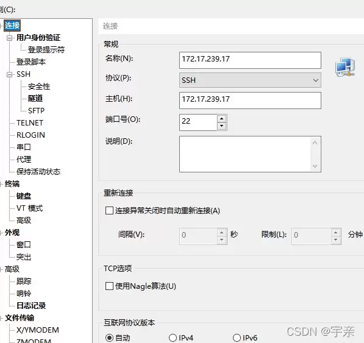Screen dimensions: 364x343
Task: Click description box scrollbar up arrow
Action: point(315,143)
